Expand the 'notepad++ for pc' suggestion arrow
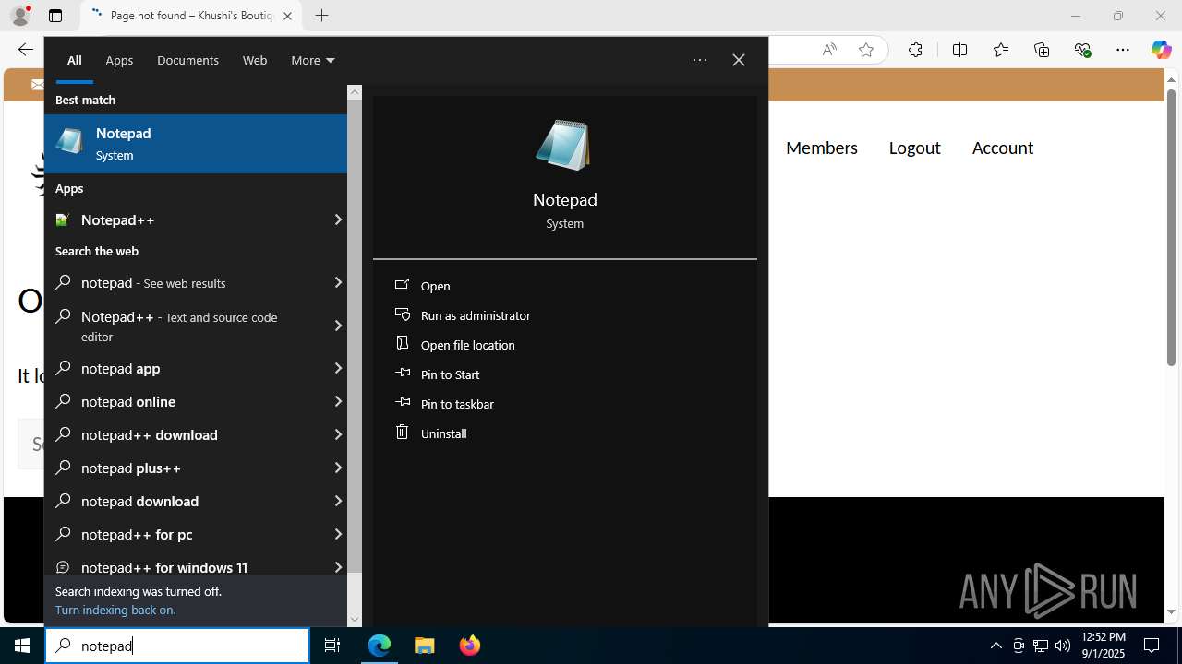This screenshot has height=664, width=1182. 337,534
